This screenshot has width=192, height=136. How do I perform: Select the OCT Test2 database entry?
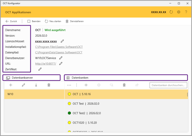[x=86, y=113]
